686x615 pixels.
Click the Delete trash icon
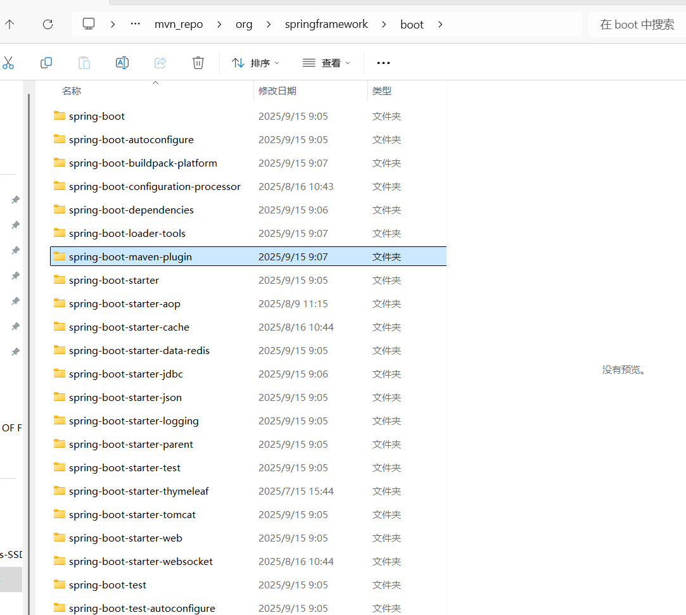coord(198,63)
